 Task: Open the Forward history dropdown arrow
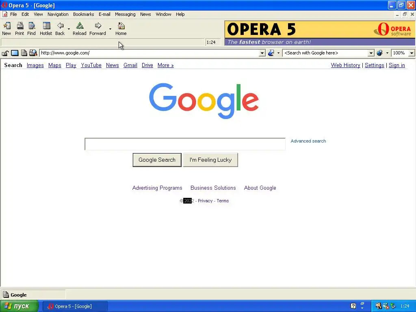point(110,29)
